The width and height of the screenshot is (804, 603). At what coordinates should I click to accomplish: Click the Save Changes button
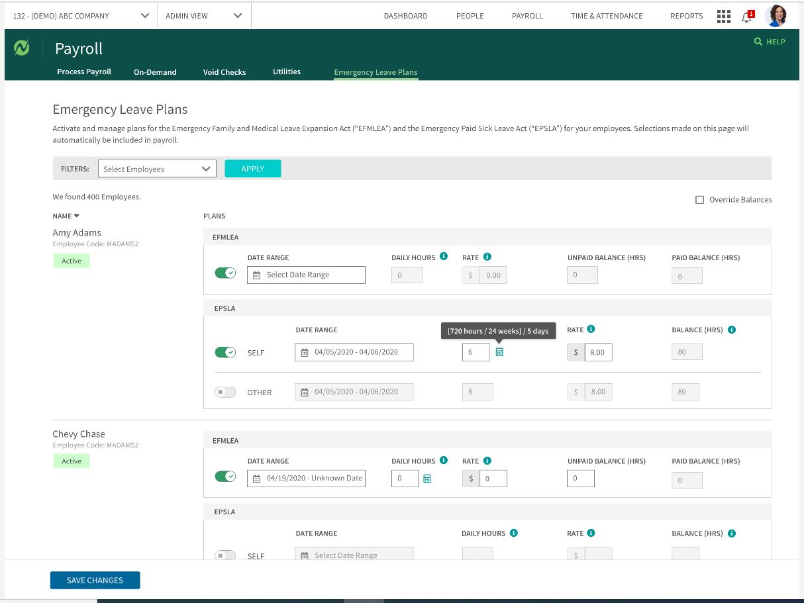pos(95,580)
